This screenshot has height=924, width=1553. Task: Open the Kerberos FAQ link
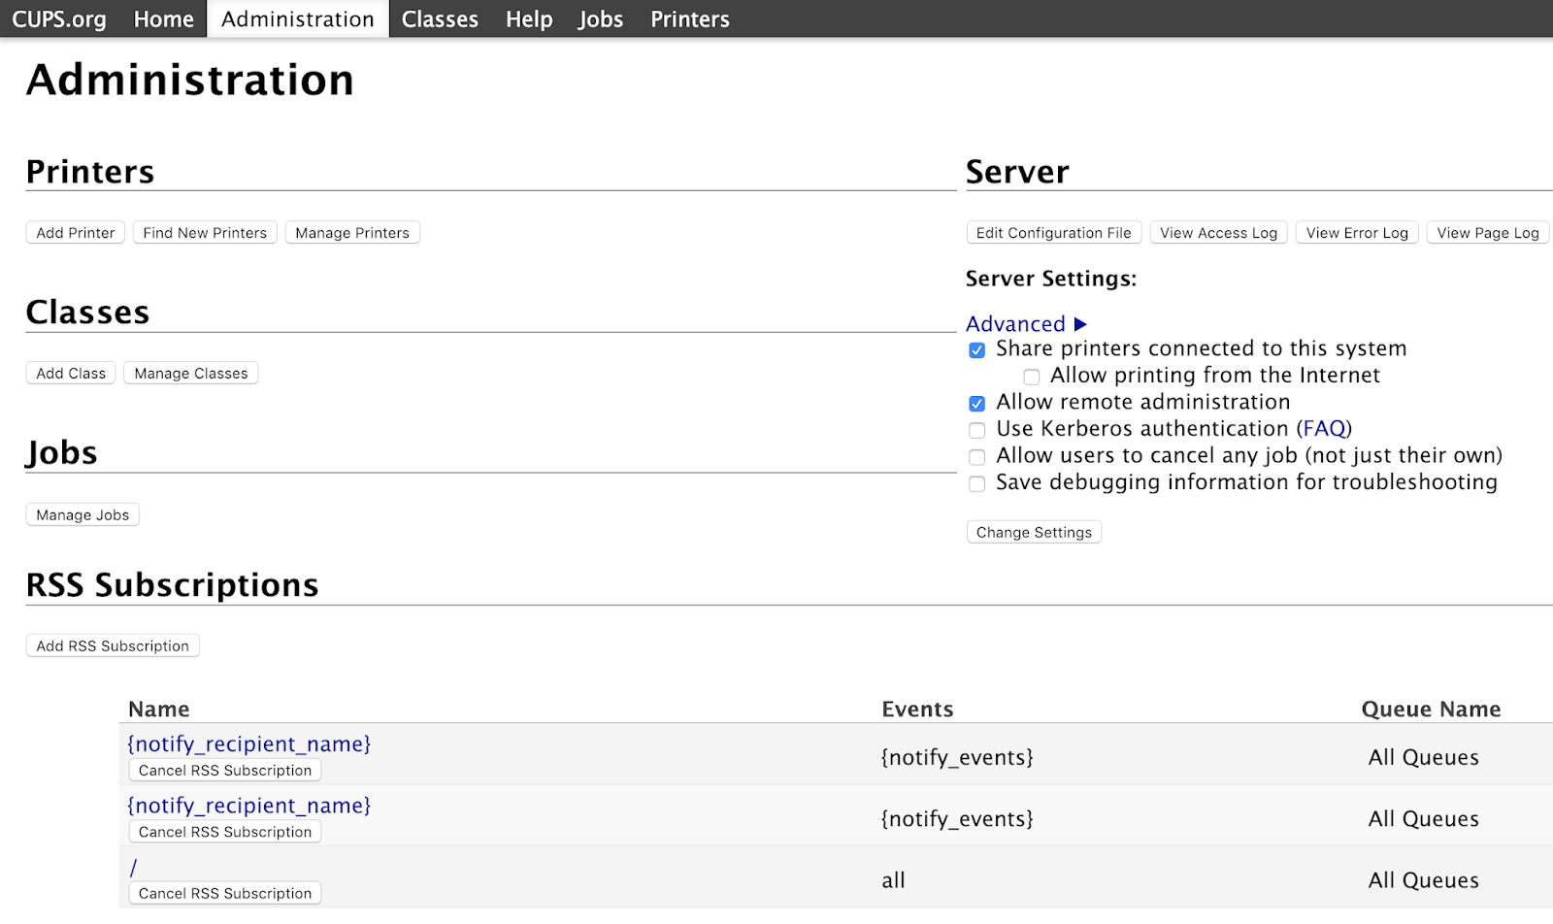pyautogui.click(x=1324, y=429)
